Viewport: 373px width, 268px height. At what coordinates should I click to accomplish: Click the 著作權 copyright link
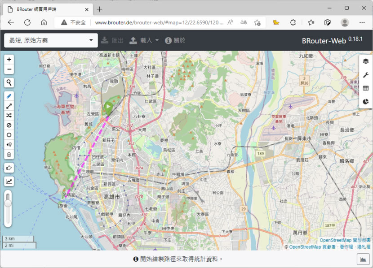click(346, 247)
